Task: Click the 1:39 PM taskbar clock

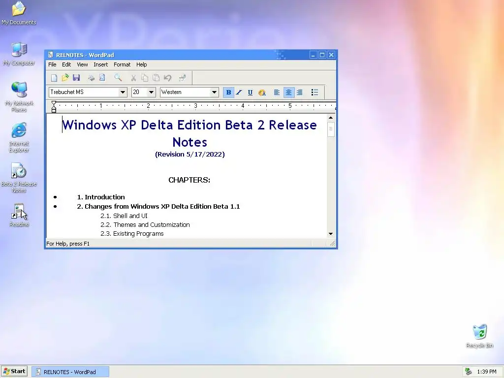Action: click(x=487, y=372)
